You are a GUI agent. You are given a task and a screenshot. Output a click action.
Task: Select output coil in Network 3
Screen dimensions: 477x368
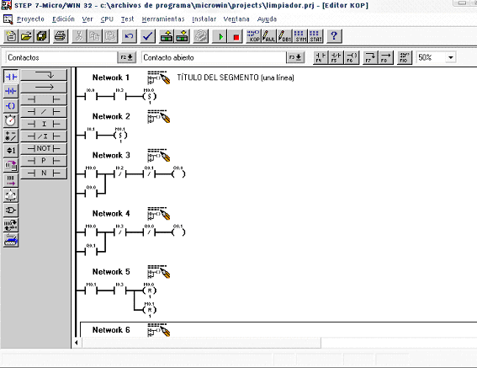[178, 174]
